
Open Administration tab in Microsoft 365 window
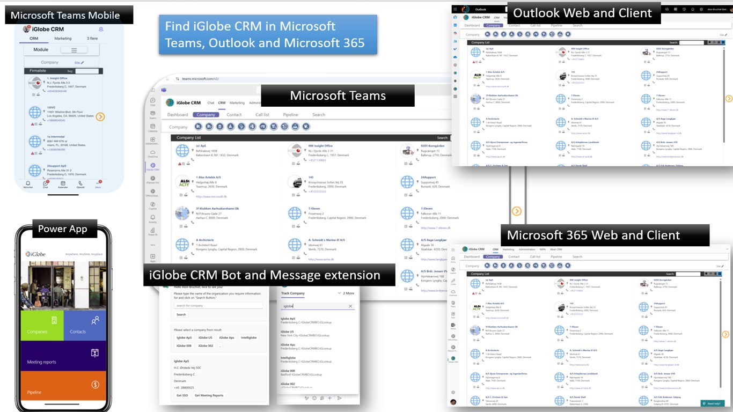[527, 249]
